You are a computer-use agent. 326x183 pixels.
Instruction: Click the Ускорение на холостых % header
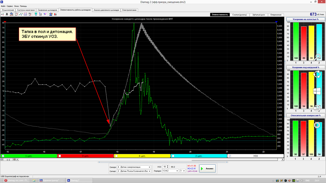[x=306, y=19]
